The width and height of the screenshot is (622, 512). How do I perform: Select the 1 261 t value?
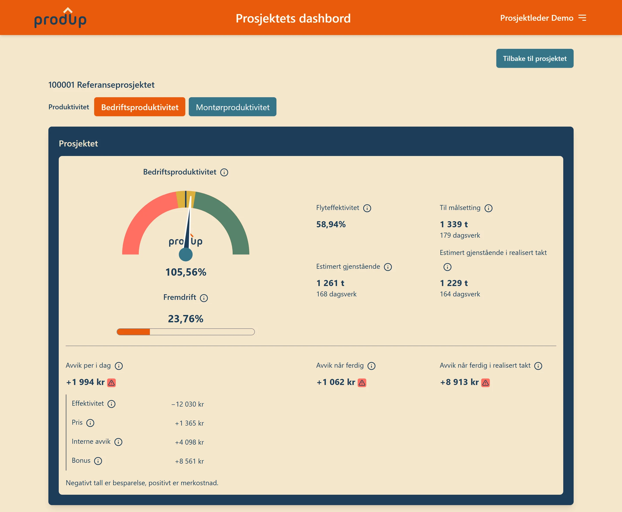[x=330, y=283]
